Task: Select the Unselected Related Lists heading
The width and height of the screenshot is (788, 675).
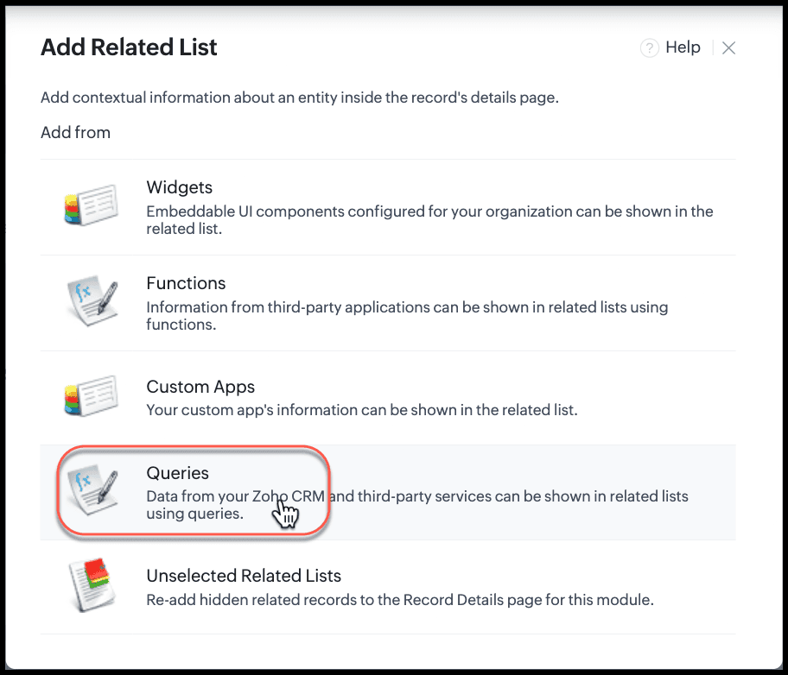Action: [244, 576]
